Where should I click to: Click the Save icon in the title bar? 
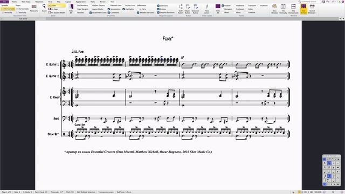coord(323,2)
